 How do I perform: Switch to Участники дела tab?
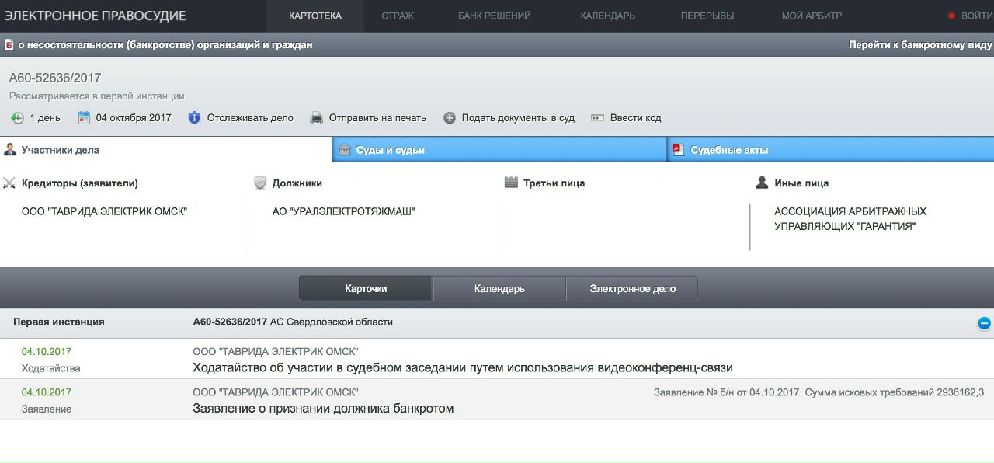click(60, 150)
